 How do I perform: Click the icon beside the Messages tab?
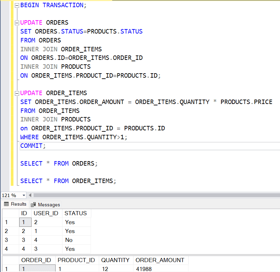coord(33,204)
